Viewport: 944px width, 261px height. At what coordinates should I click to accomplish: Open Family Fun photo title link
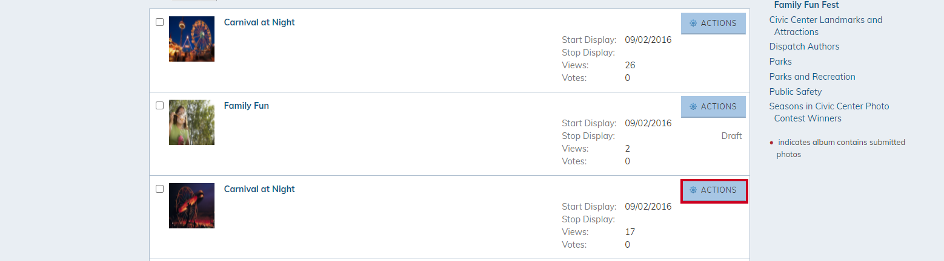[247, 106]
